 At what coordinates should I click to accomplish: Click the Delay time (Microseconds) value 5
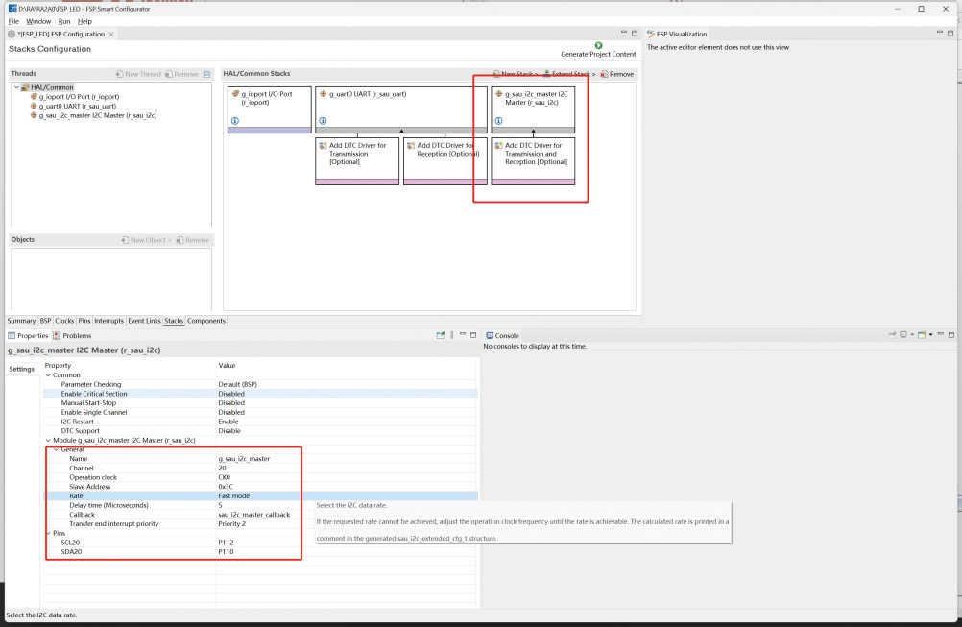220,505
